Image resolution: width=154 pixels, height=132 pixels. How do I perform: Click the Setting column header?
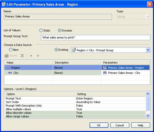point(110,94)
